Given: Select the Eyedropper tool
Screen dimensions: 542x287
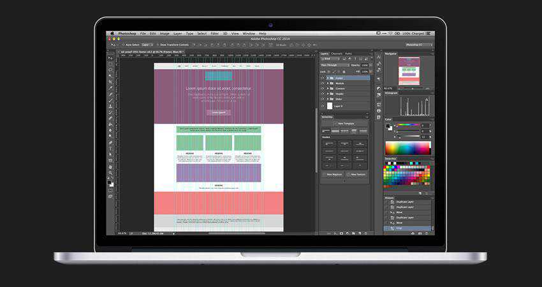Looking at the screenshot, I should coord(110,89).
